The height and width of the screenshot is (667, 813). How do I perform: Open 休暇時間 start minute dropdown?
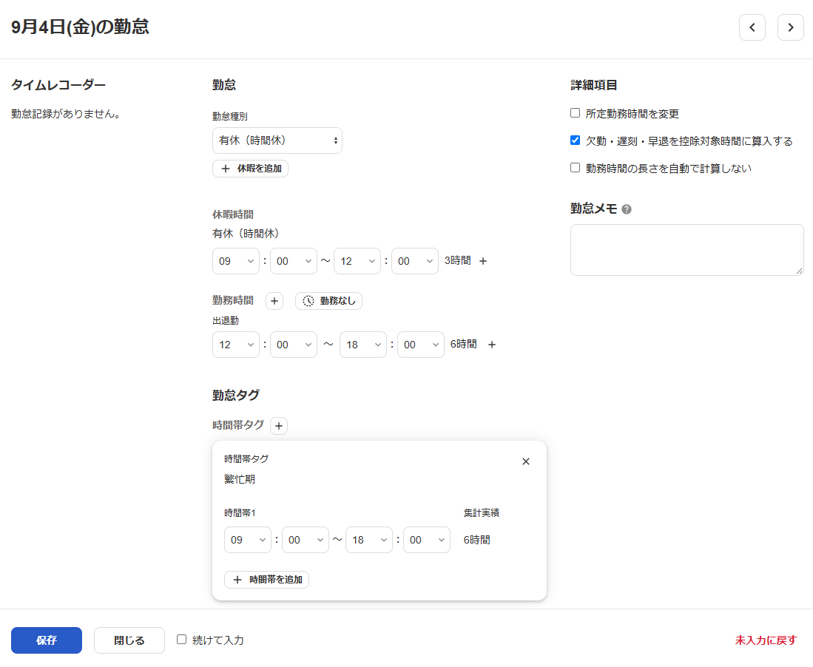tap(294, 261)
